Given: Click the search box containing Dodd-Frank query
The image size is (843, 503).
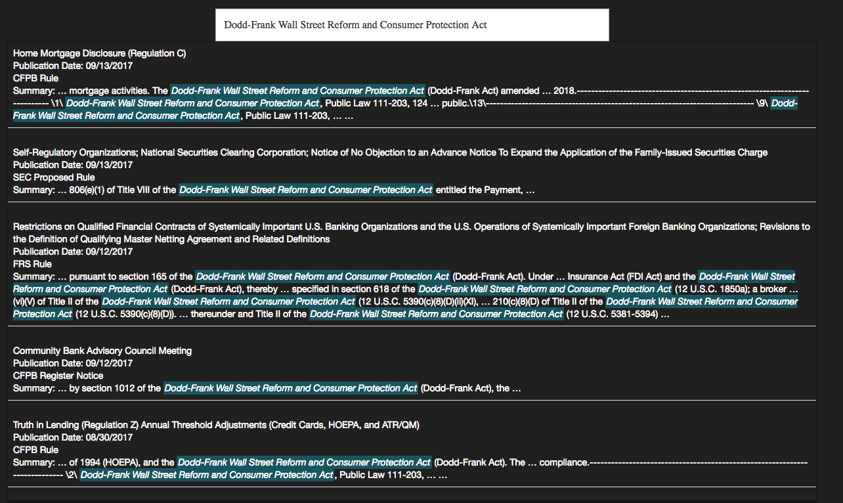Looking at the screenshot, I should [412, 25].
